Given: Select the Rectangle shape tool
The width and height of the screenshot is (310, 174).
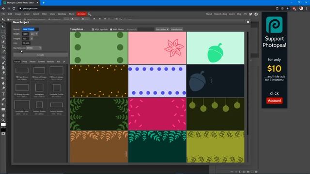Looking at the screenshot, I should [x=3, y=109].
